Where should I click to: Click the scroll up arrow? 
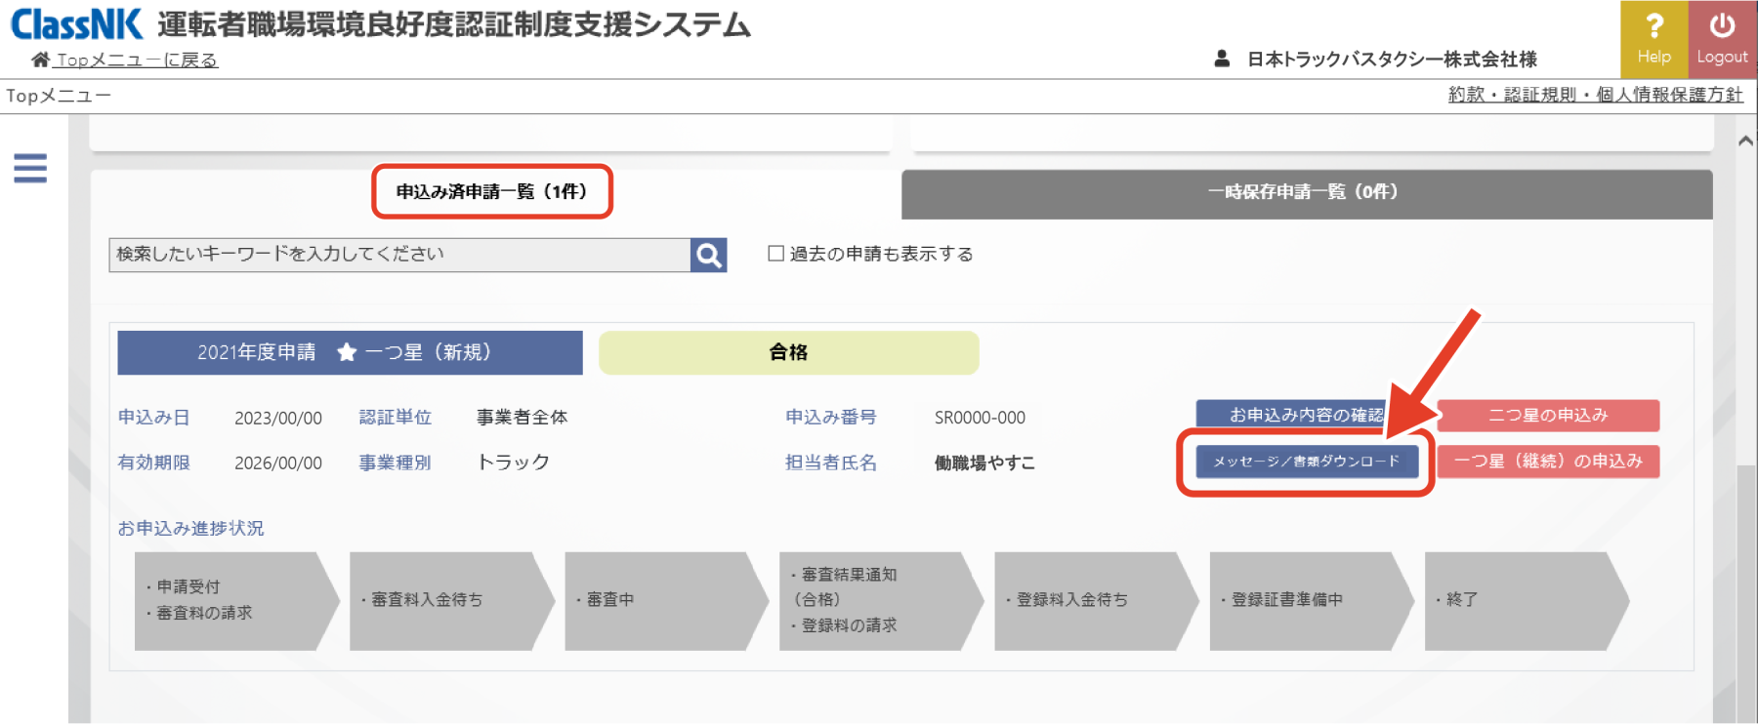click(1745, 141)
